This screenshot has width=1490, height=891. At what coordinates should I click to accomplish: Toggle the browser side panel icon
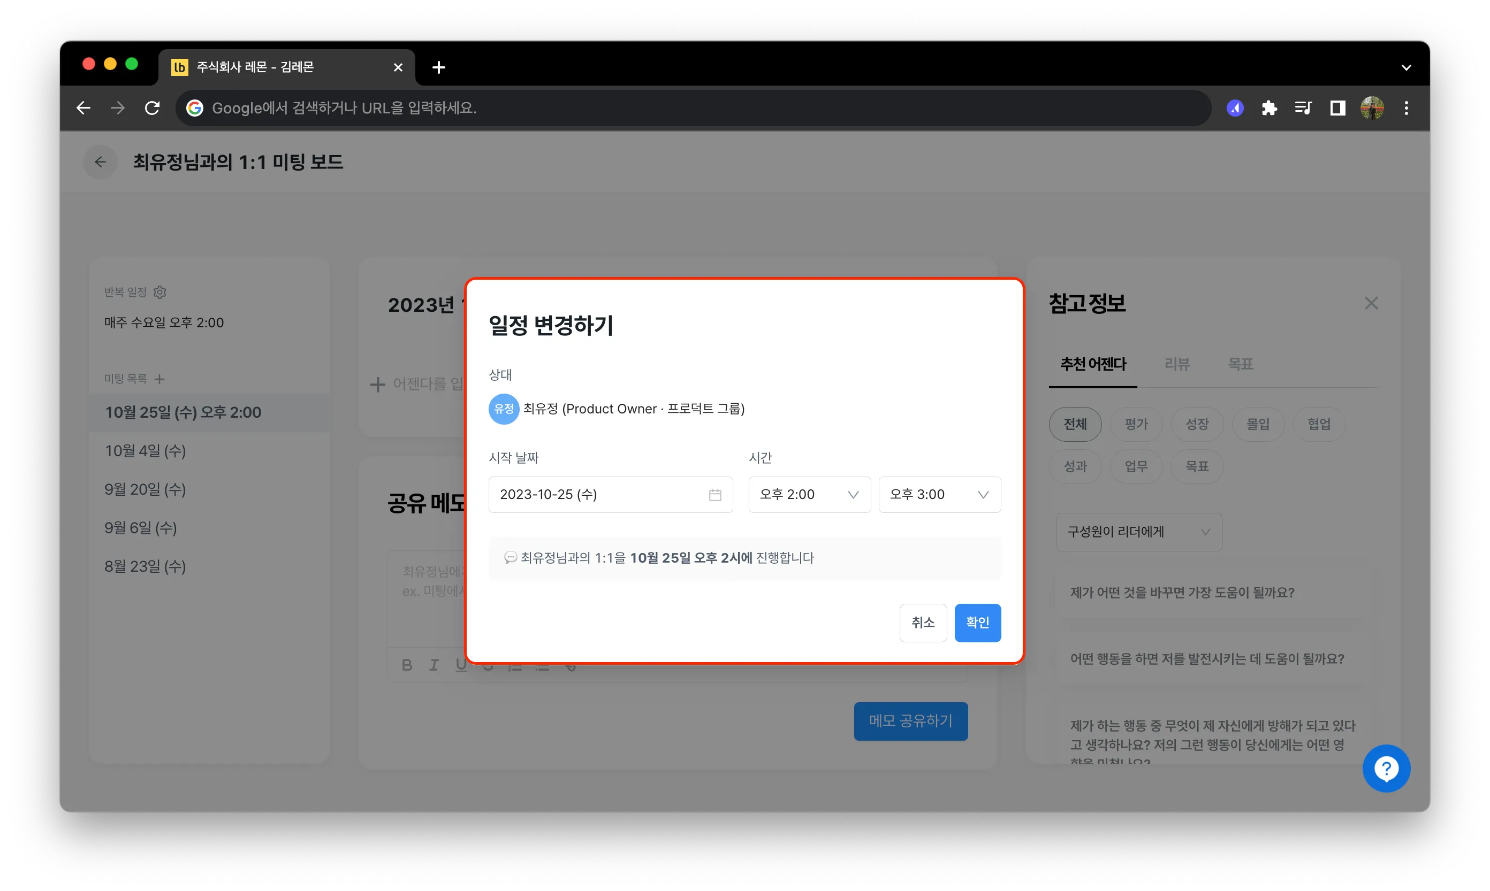1337,108
